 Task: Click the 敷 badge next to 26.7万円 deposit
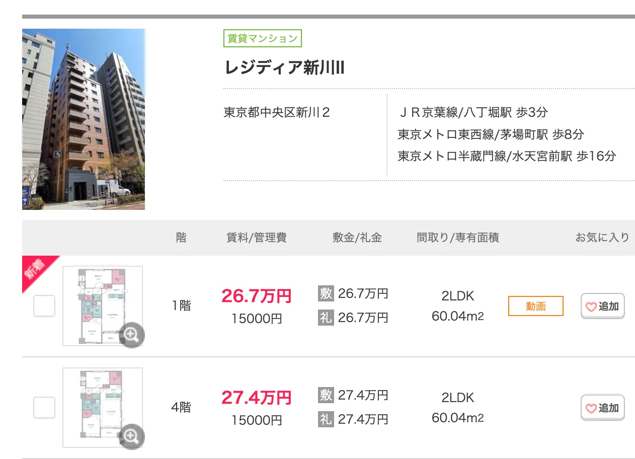coord(325,293)
